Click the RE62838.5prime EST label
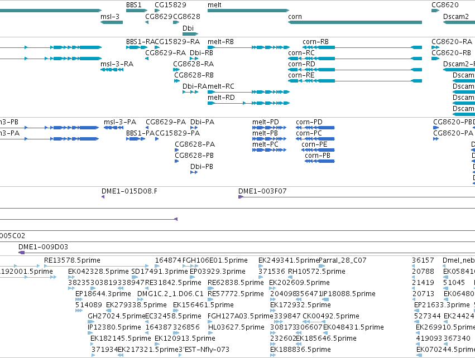475x358 pixels. click(x=236, y=283)
